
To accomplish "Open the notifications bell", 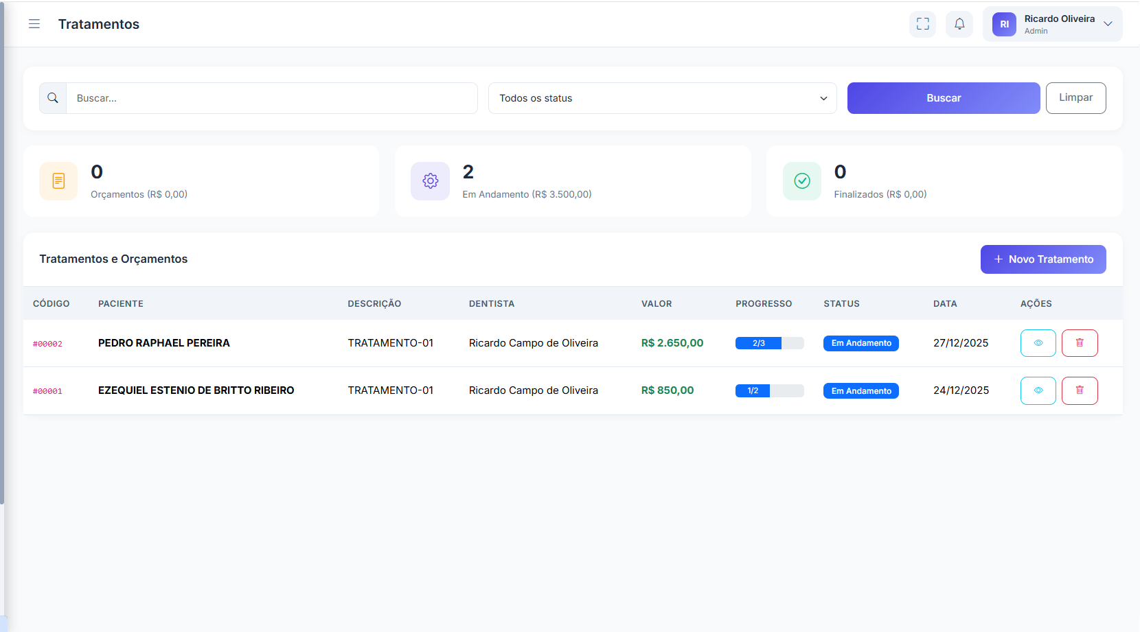I will pyautogui.click(x=959, y=24).
